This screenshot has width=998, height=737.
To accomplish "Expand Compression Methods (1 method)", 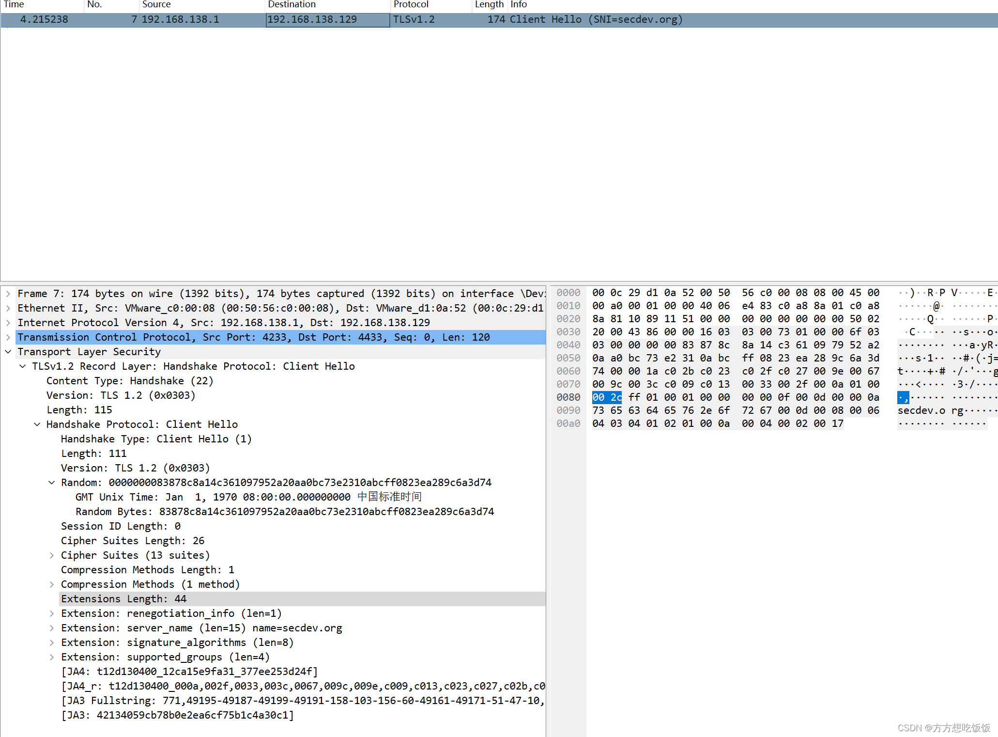I will pos(52,584).
